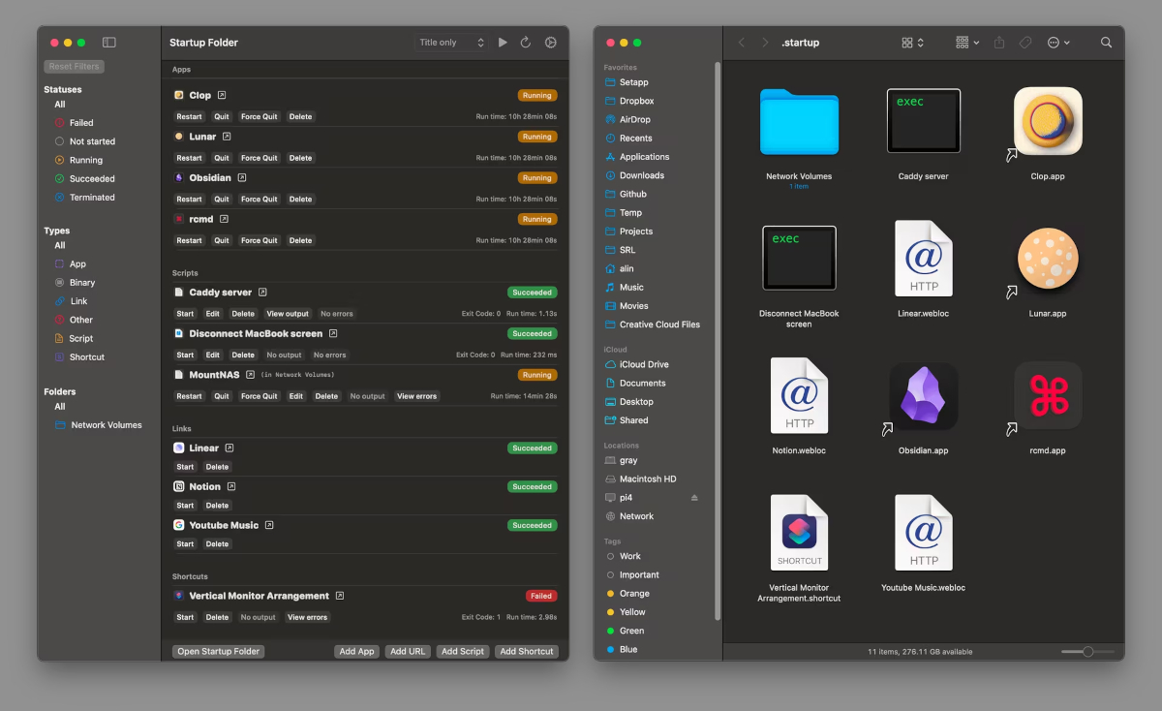Image resolution: width=1162 pixels, height=711 pixels.
Task: Click reveal arrow icon next to Obsidian
Action: point(242,178)
